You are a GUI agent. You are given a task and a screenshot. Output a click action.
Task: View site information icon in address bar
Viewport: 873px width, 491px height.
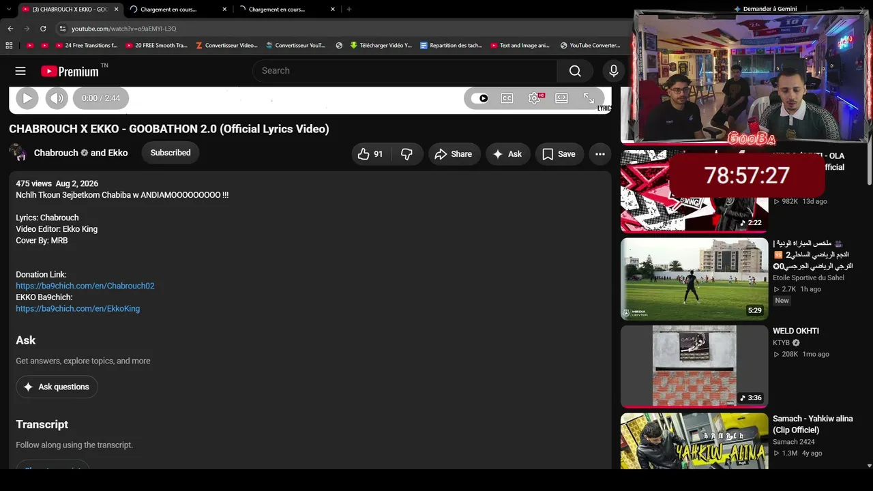tap(63, 29)
